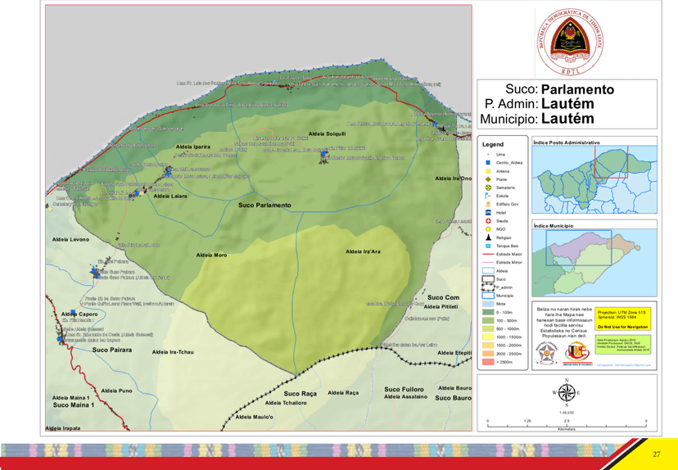Click the Tanque Bee legend icon
Viewport: 678px width, 470px height.
pos(488,246)
